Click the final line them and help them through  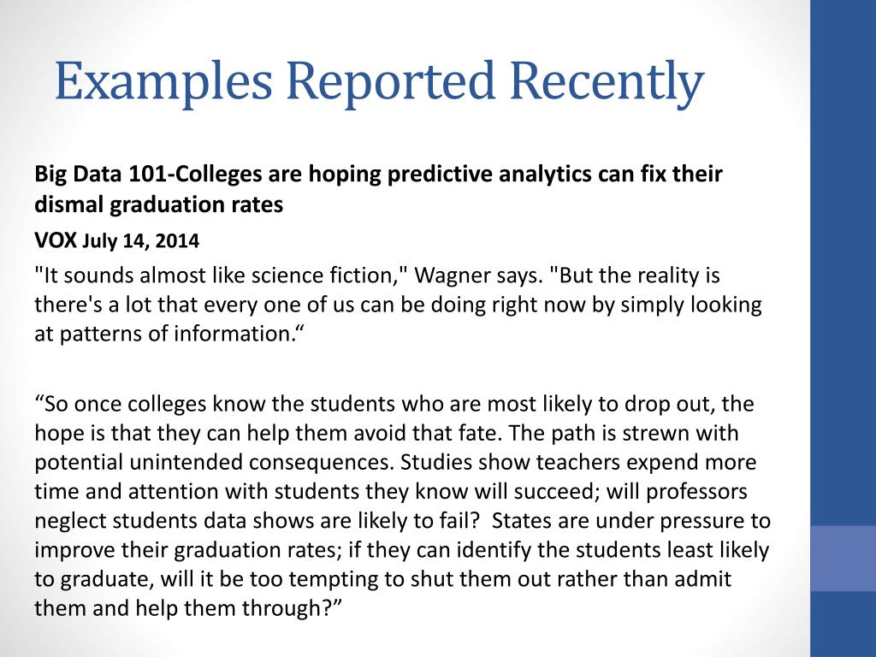(187, 608)
